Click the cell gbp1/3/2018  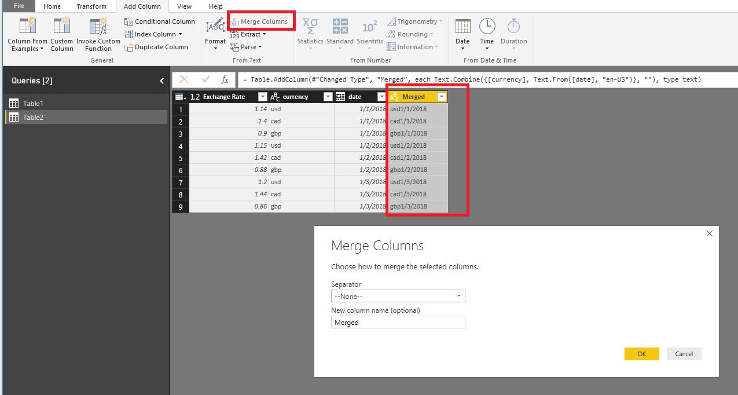(x=417, y=206)
